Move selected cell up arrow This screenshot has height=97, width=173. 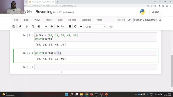(x=46, y=26)
